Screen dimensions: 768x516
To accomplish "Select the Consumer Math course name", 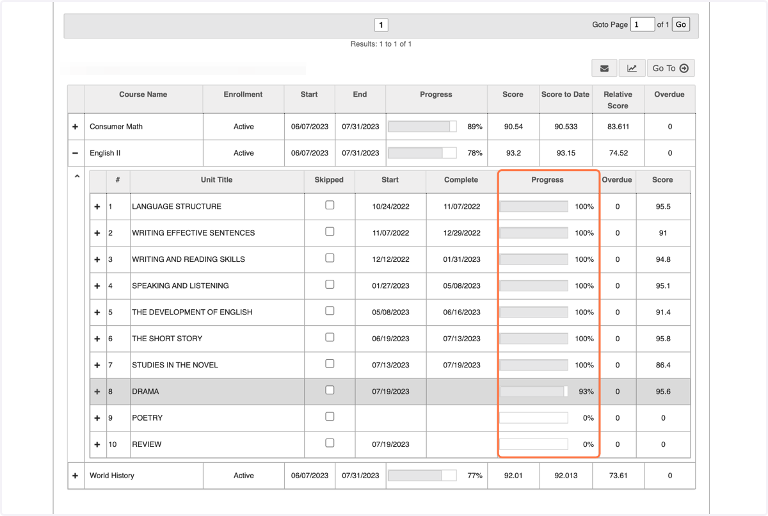I will point(116,127).
